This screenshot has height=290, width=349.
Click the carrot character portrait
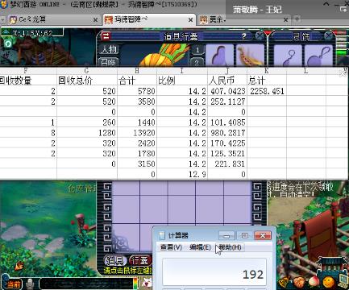164,56
